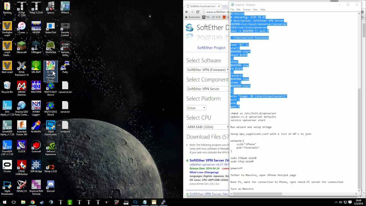Open What's new (ChangeLog) link
Screen dimensions: 366x206
(x=204, y=172)
